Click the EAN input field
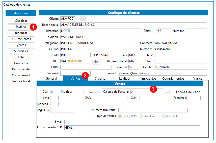 (x=111, y=98)
